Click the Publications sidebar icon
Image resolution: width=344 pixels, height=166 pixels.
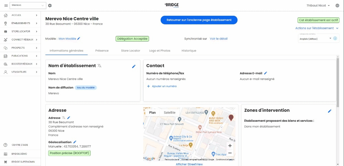[x=6, y=56]
